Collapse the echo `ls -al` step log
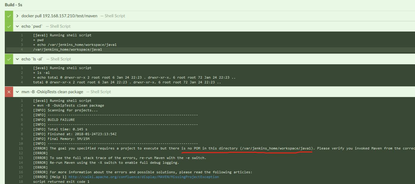Viewport: 415px width, 184px height. click(17, 59)
